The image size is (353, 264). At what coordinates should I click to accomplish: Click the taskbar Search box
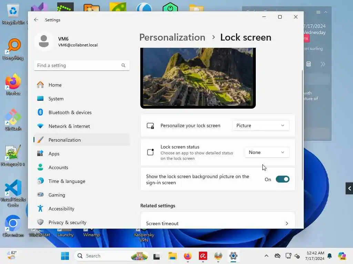tap(112, 256)
